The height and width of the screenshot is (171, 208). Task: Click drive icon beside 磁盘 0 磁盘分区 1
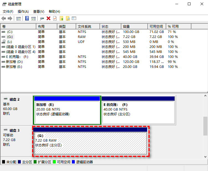click(x=3, y=47)
